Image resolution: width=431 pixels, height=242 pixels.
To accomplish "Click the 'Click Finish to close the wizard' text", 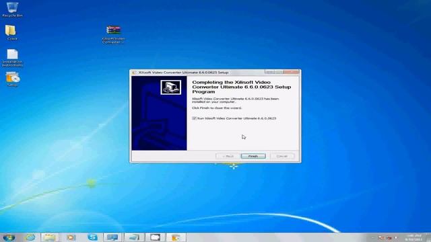I will [217, 108].
